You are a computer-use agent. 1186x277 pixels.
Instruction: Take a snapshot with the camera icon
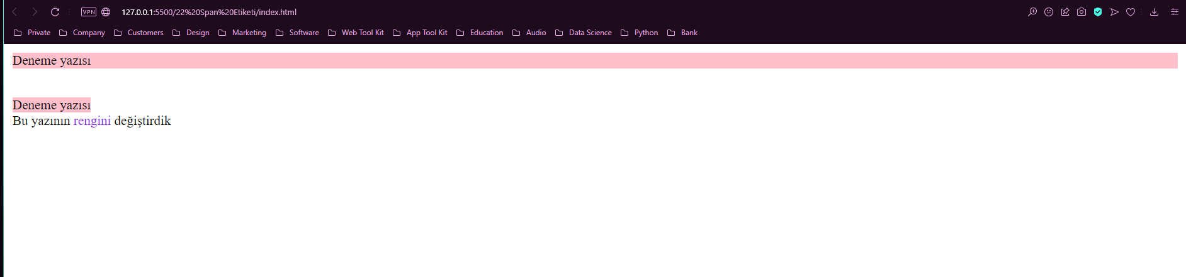1082,12
